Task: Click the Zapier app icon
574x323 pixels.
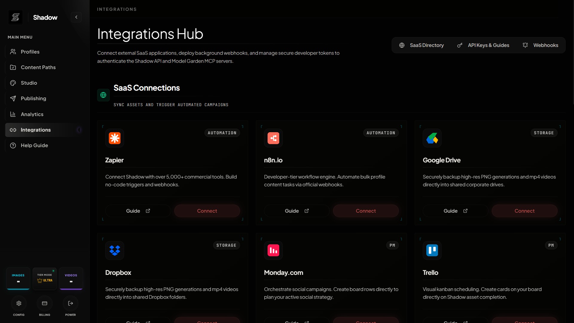Action: pyautogui.click(x=115, y=138)
